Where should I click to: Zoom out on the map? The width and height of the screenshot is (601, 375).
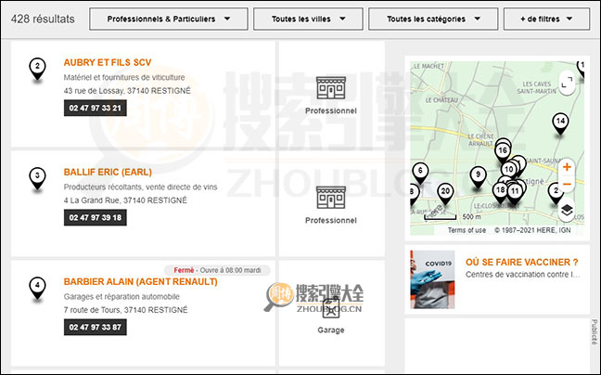(x=567, y=184)
